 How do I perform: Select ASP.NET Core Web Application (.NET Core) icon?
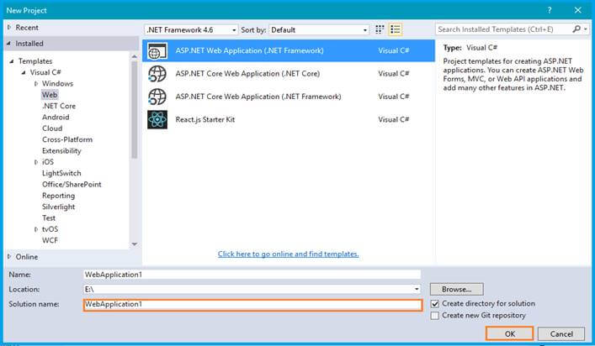pyautogui.click(x=157, y=74)
